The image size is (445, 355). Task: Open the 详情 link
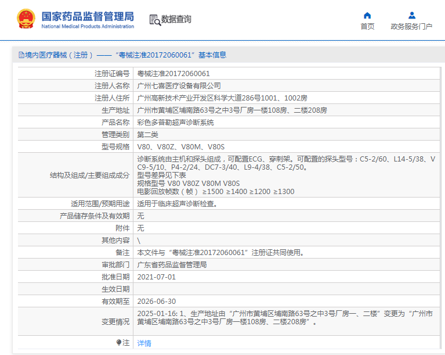pos(144,343)
